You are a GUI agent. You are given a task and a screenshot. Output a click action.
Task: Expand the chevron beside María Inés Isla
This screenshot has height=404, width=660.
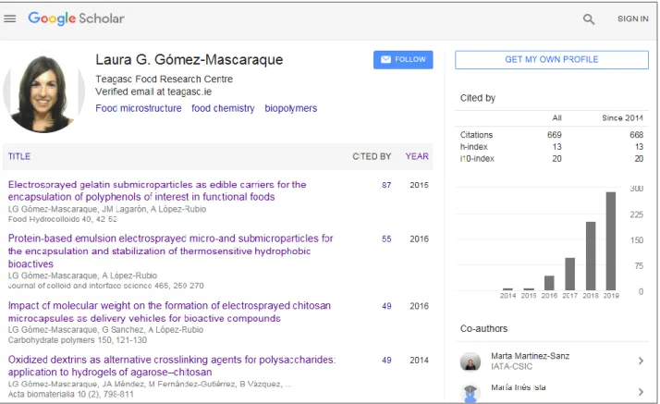click(641, 392)
